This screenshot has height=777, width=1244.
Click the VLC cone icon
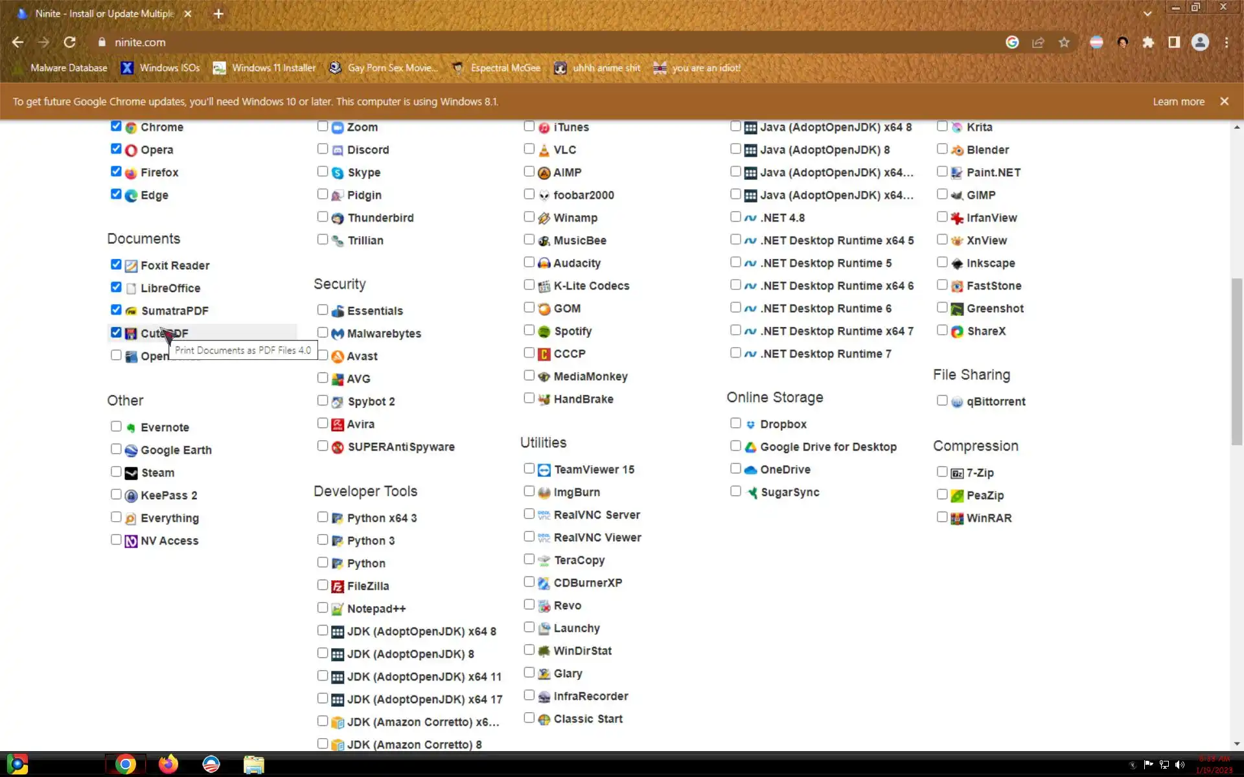pyautogui.click(x=544, y=150)
